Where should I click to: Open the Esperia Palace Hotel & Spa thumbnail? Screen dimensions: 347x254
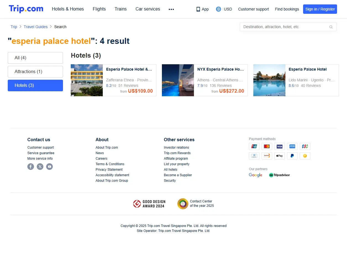click(87, 80)
